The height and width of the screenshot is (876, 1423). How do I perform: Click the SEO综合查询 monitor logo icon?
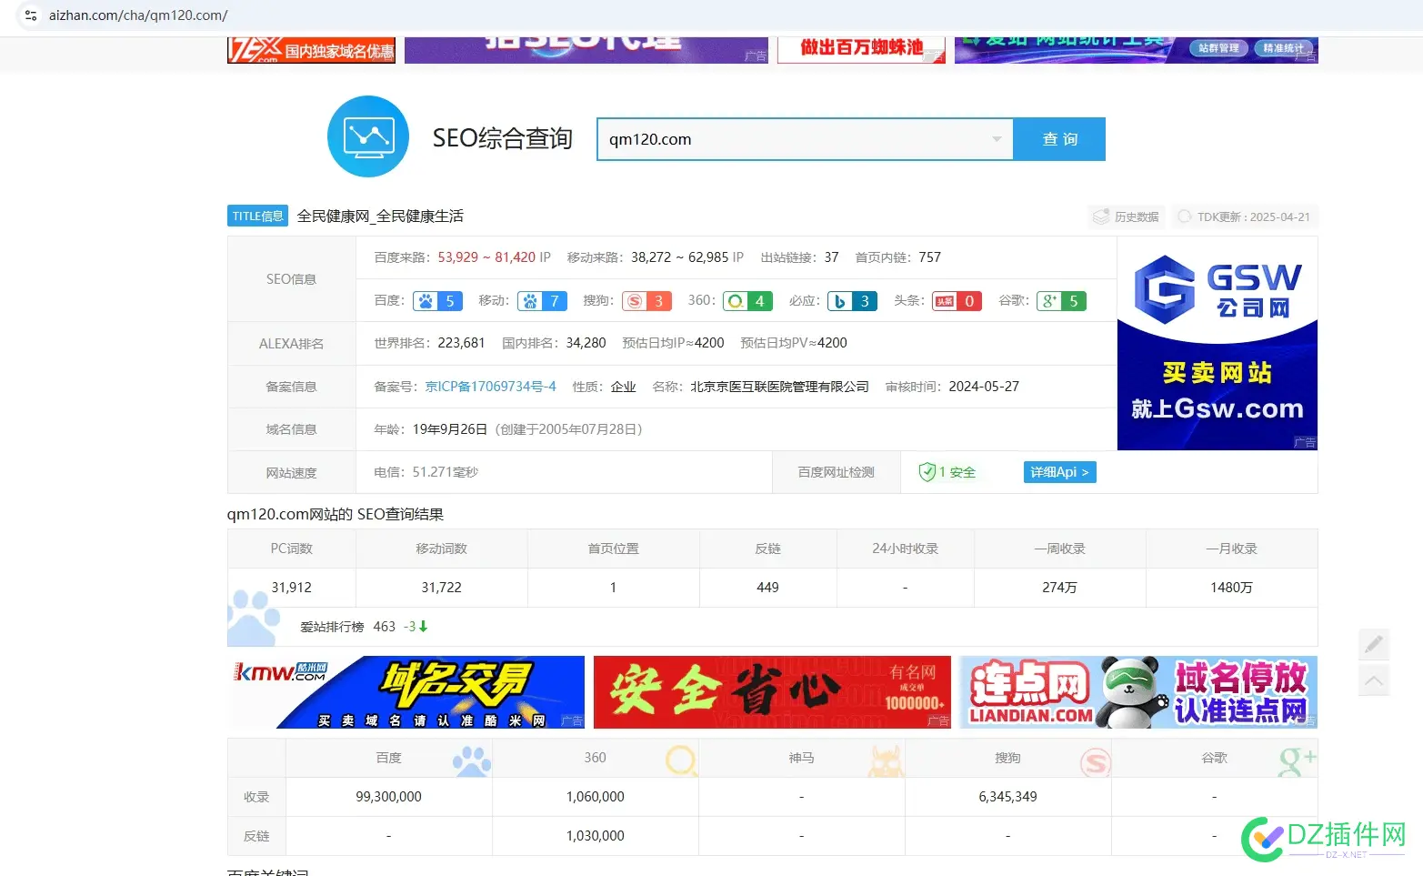tap(368, 136)
